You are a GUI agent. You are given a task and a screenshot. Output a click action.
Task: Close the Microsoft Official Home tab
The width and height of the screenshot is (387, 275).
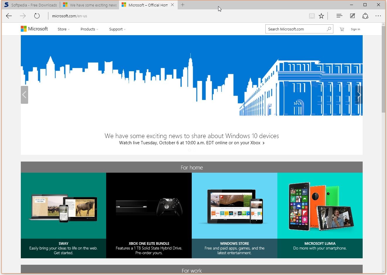click(x=172, y=5)
